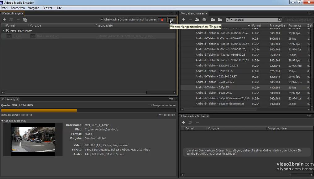
Task: Close the Überwachte Ordner tab
Action: (208, 116)
